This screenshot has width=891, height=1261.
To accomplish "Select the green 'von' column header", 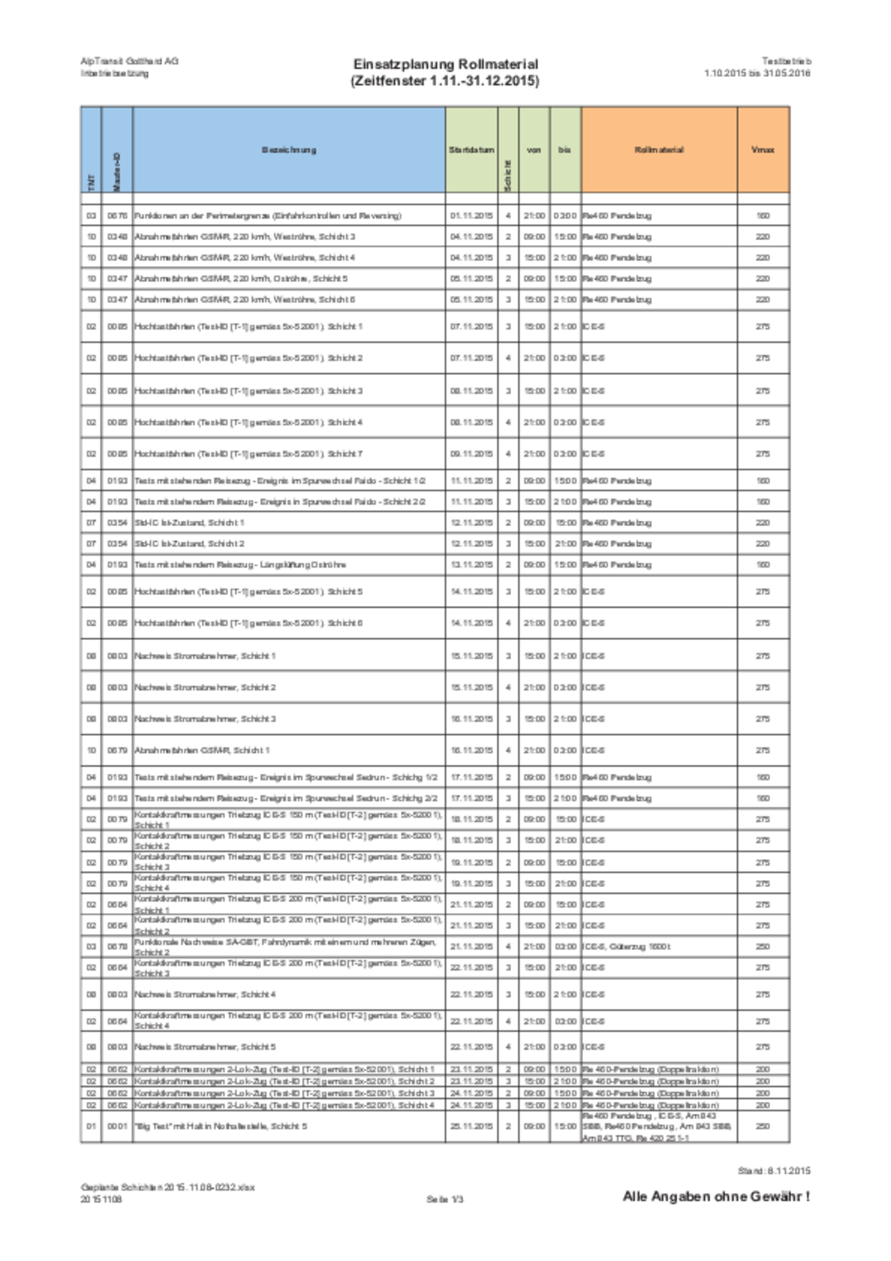I will point(534,150).
